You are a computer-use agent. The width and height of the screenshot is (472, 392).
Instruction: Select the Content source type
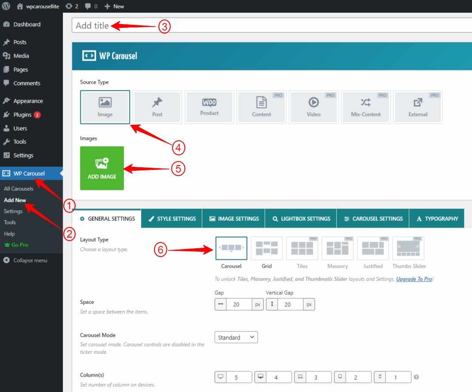[261, 107]
